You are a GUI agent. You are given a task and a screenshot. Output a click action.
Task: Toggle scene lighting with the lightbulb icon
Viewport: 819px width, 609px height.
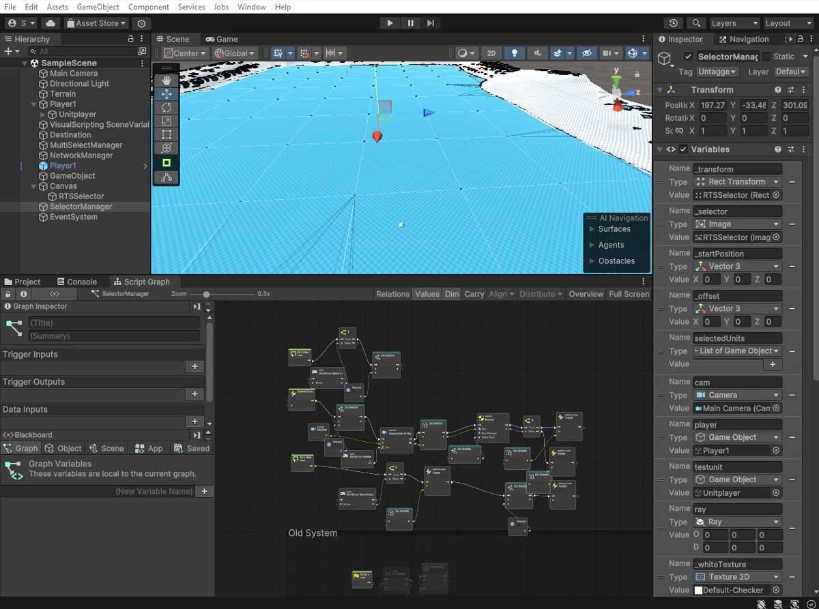pos(515,53)
